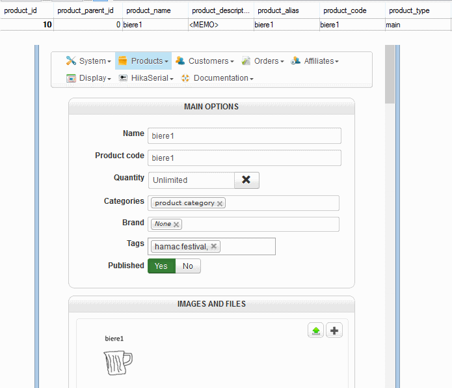Click the Documentation lifebuoy icon
This screenshot has width=452, height=388.
[185, 78]
